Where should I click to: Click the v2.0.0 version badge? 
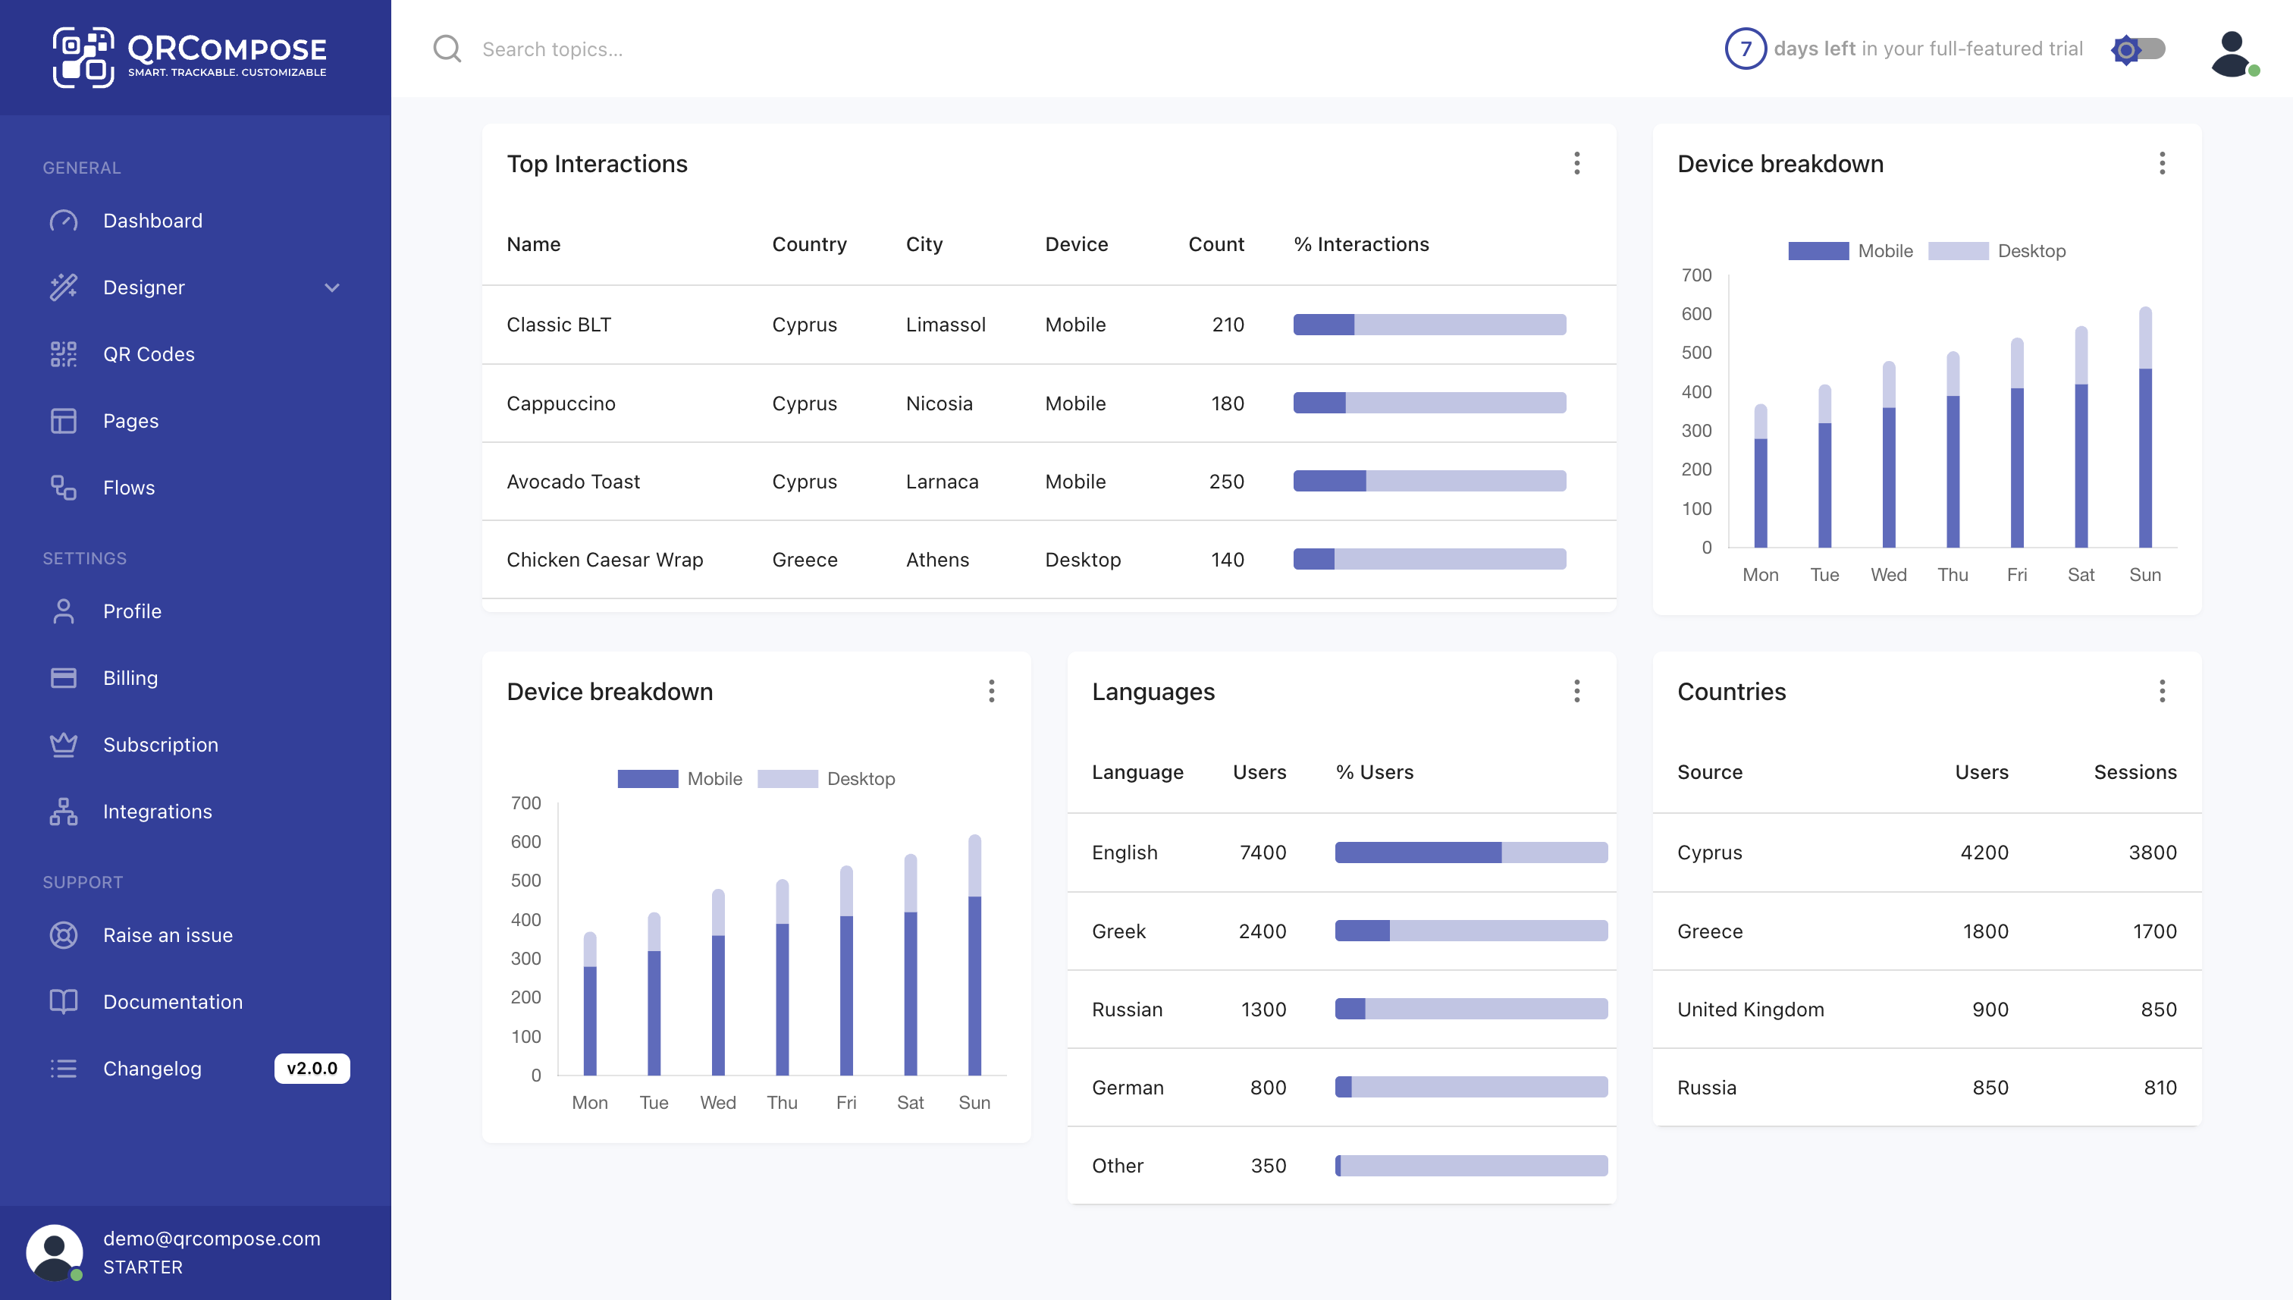pos(312,1068)
